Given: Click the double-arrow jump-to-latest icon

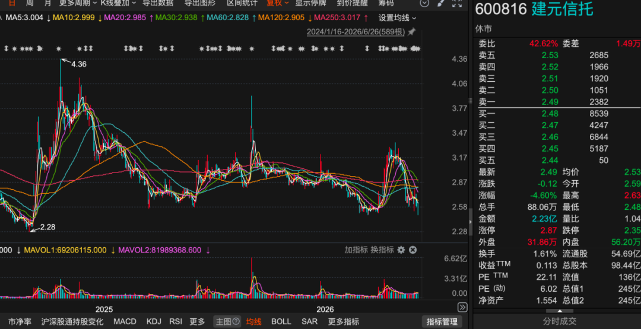Looking at the screenshot, I should [x=462, y=308].
